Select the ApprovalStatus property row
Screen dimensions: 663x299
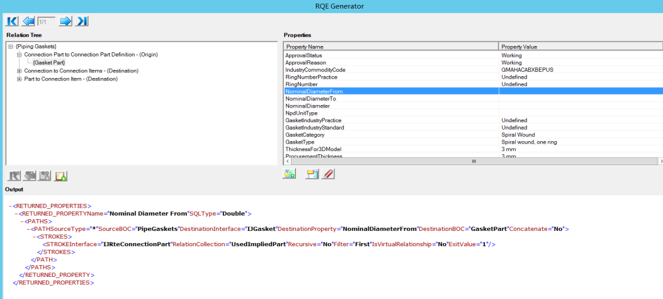pos(473,55)
